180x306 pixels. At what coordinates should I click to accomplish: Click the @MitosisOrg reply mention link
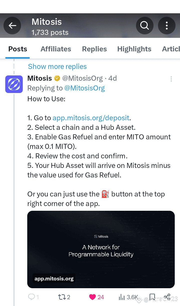click(84, 88)
